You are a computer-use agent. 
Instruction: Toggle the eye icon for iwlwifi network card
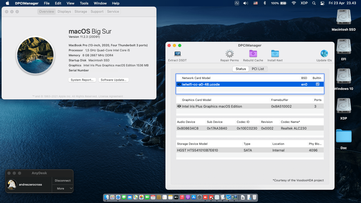(x=179, y=84)
